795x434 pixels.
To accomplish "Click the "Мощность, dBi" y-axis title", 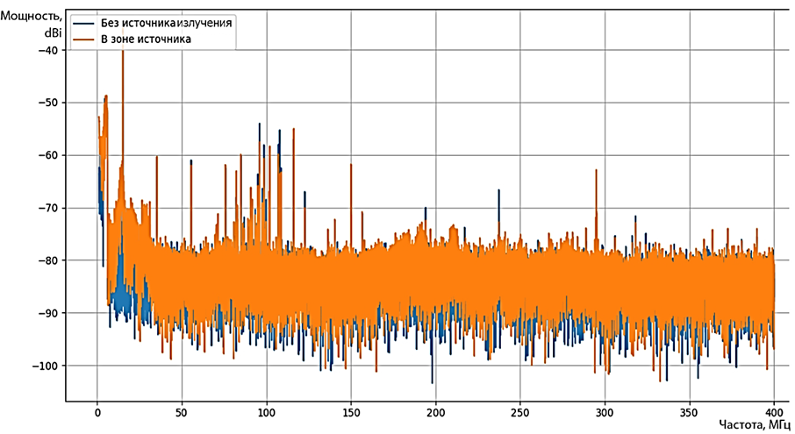I will (33, 24).
